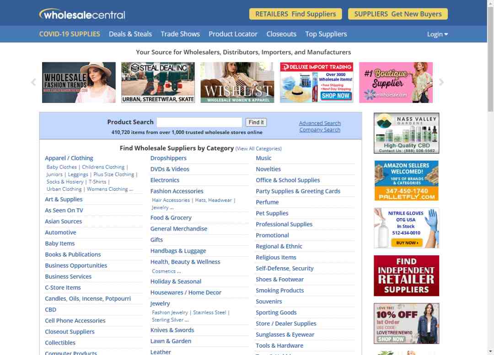Open General Merchandise category

pyautogui.click(x=179, y=229)
